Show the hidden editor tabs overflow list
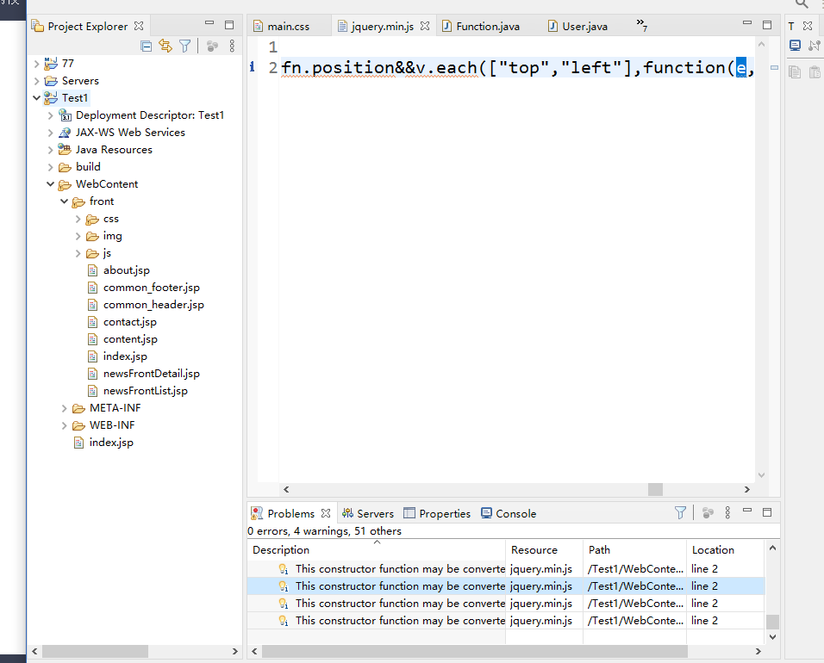This screenshot has width=824, height=663. tap(641, 25)
